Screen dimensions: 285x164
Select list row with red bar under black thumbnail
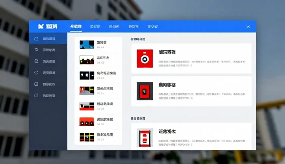point(98,106)
